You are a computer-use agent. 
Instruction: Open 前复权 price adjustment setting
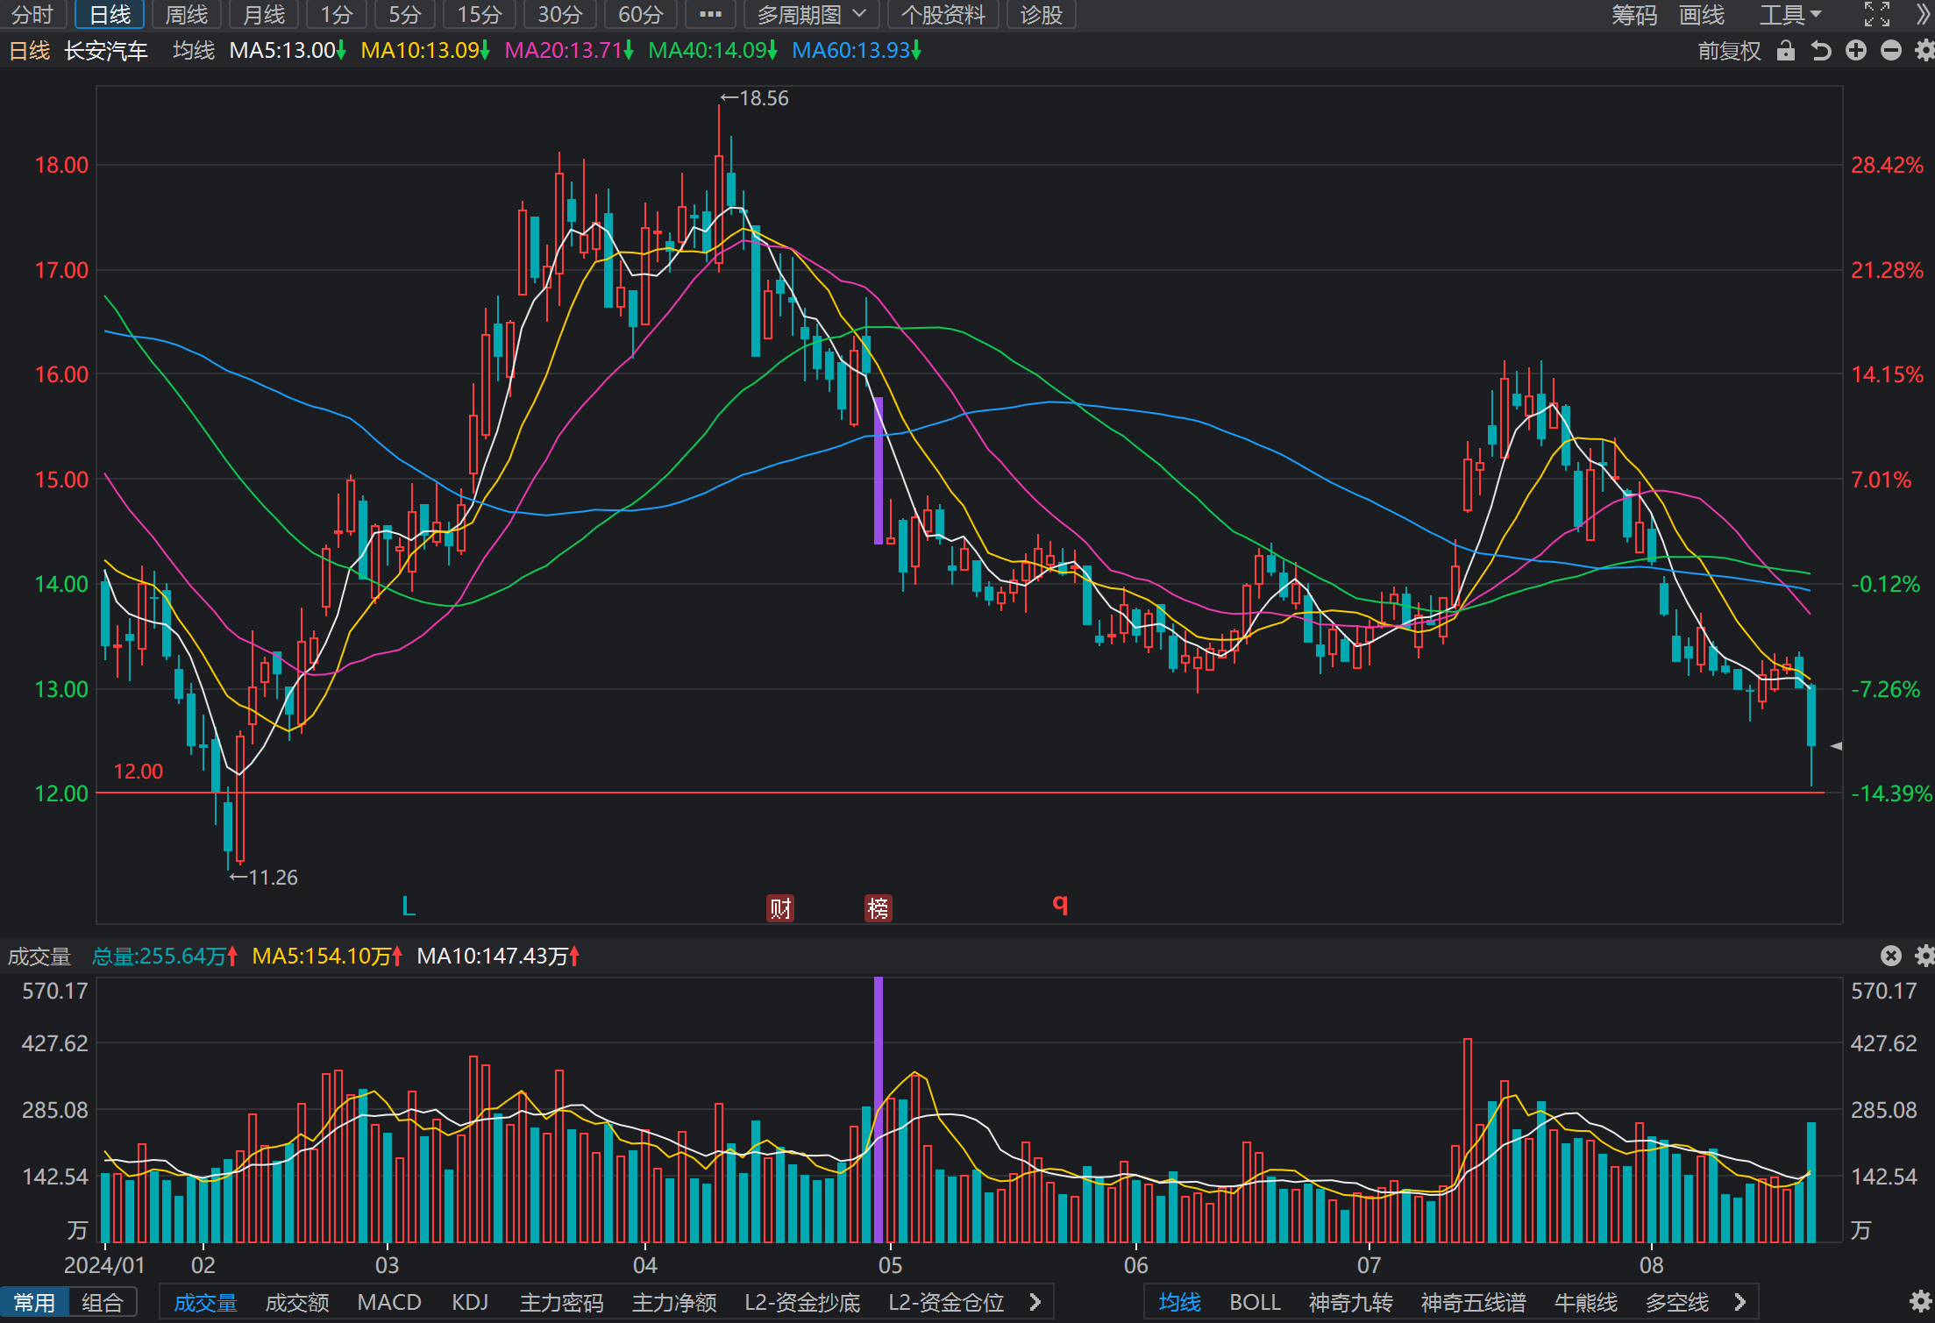pos(1729,51)
